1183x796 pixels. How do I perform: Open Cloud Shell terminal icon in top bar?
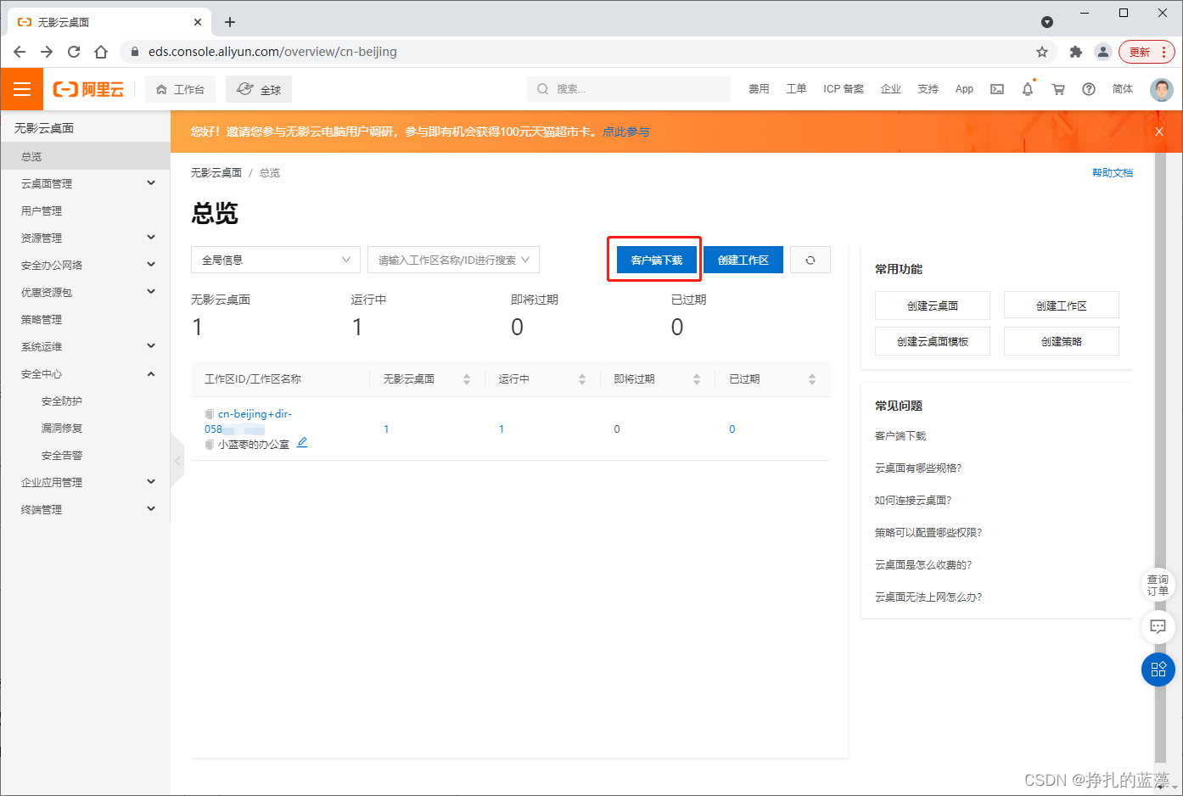point(996,89)
